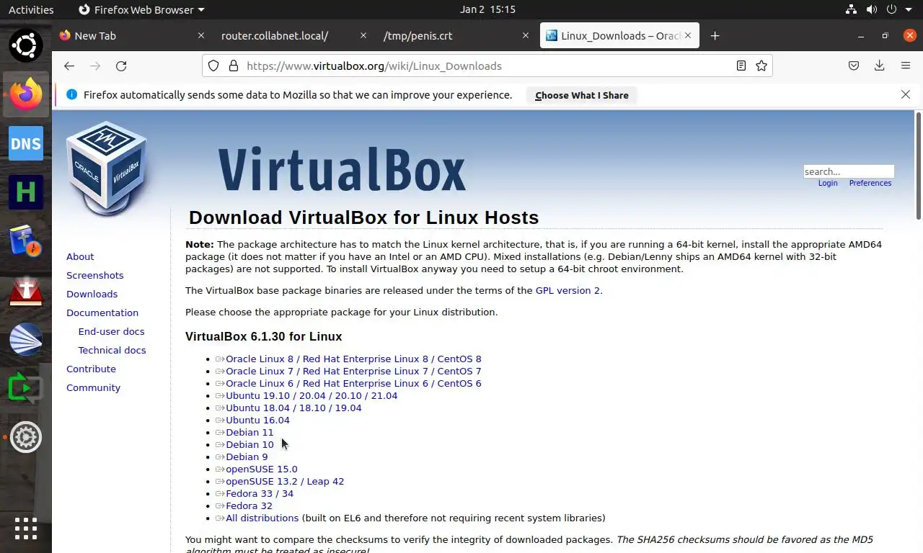Click Choose What I Share button
This screenshot has width=923, height=553.
coord(582,95)
